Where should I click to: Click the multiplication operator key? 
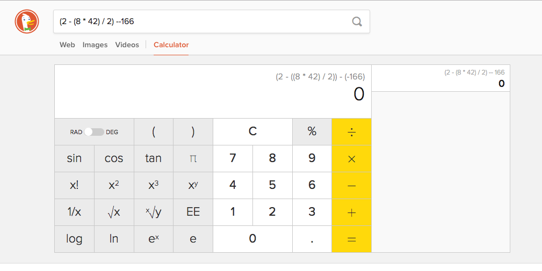click(x=351, y=159)
